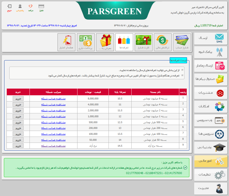Open the تعرفه ها tariffs icon

pos(124,42)
